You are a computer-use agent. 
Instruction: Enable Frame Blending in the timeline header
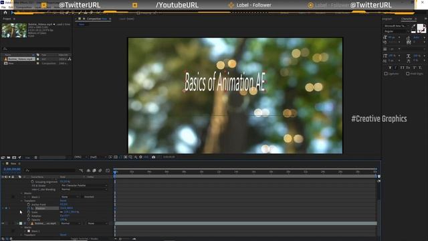pos(94,171)
